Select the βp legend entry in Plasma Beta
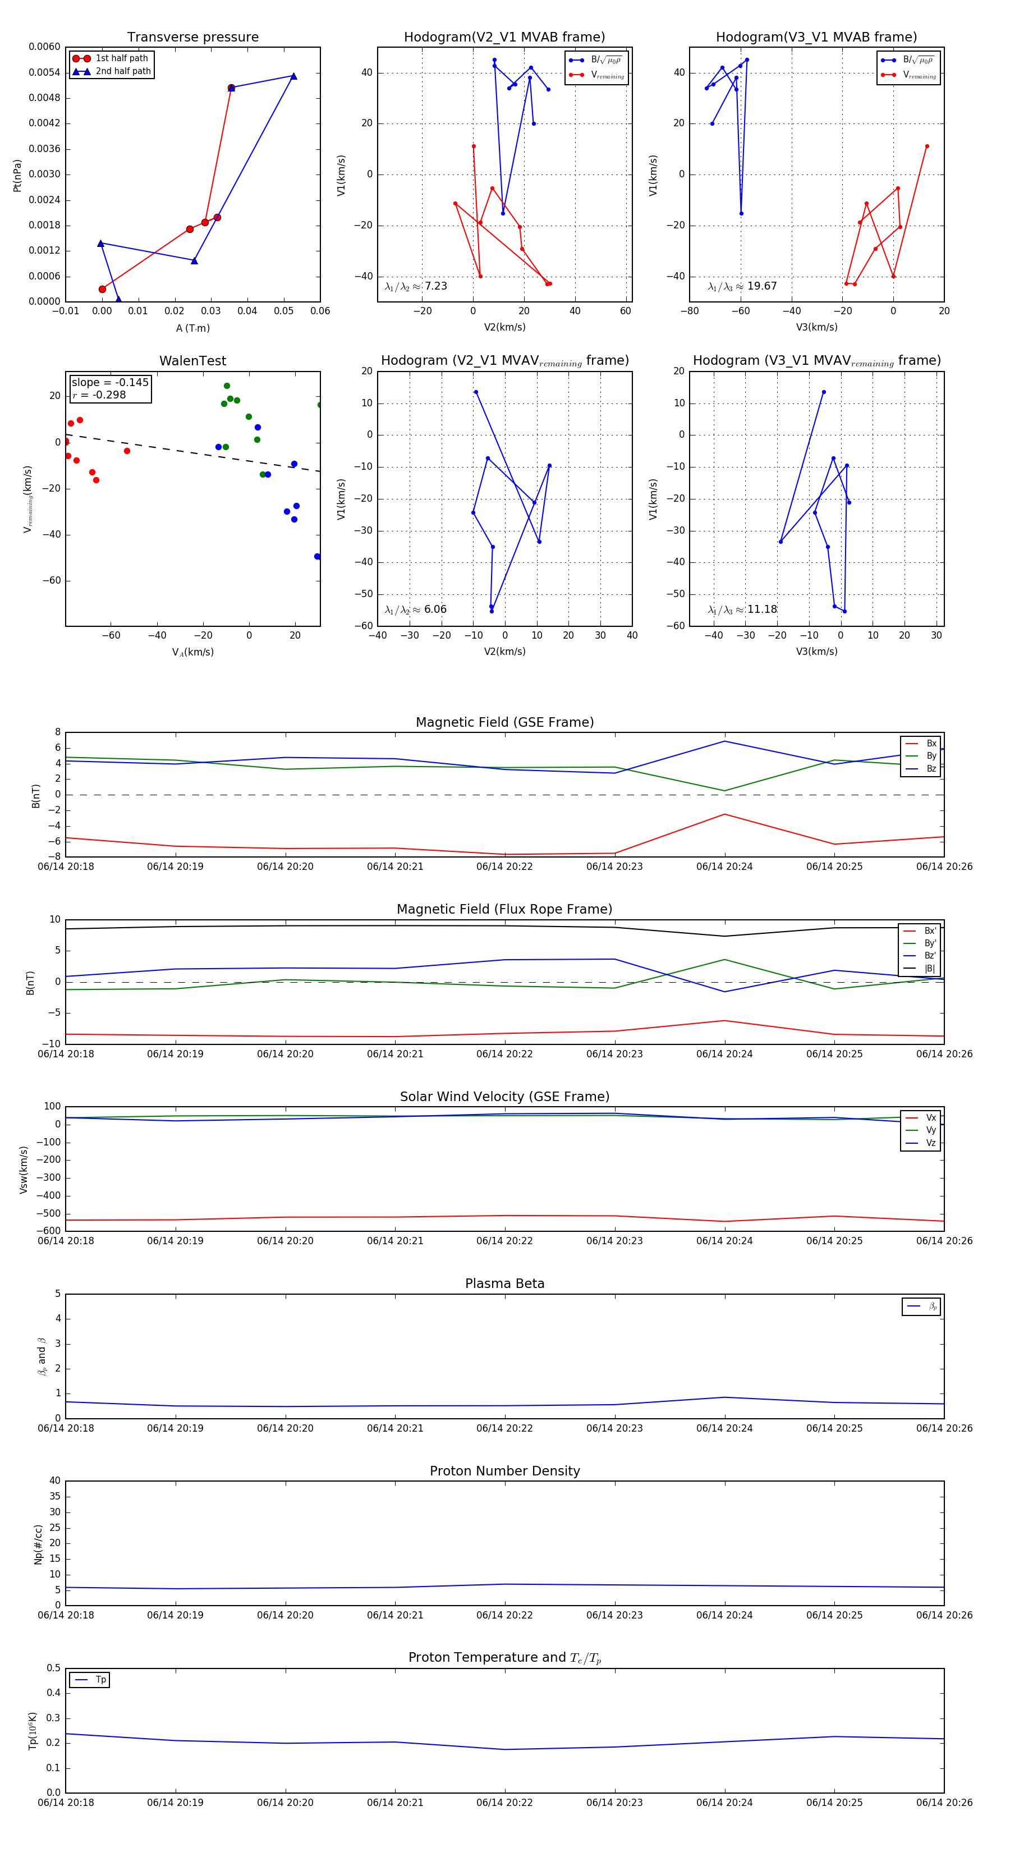 point(921,1307)
